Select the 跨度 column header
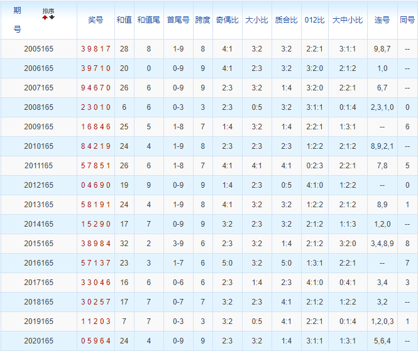The image size is (418, 351). coord(202,20)
